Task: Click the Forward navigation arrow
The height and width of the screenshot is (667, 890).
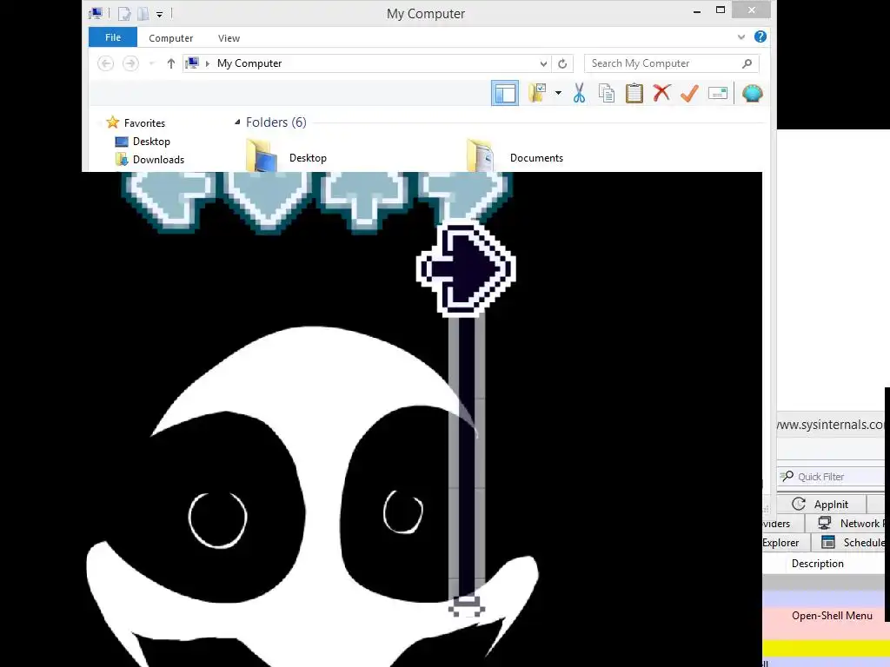Action: (130, 63)
